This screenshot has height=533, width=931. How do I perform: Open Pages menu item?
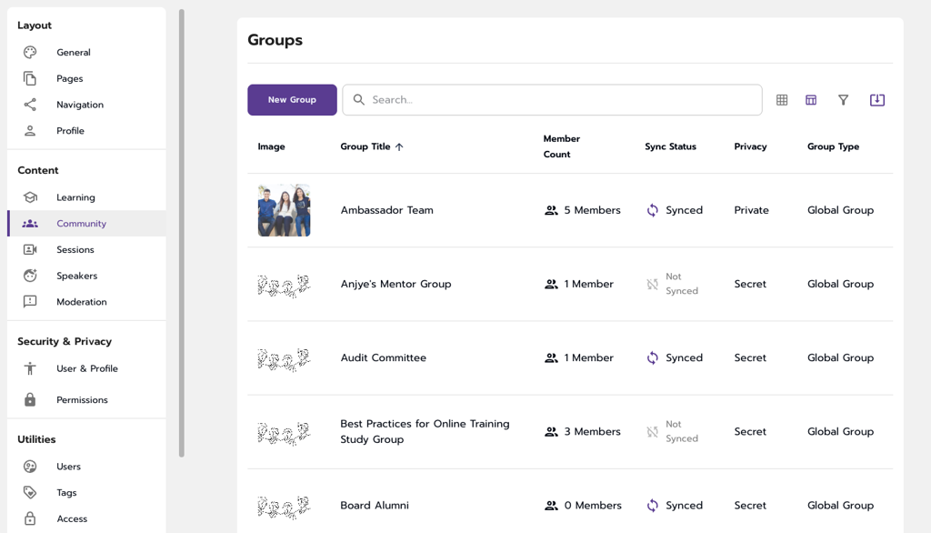(86, 78)
